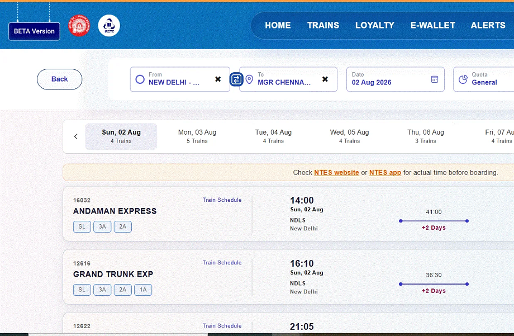Screen dimensions: 514x336
Task: Open the Quota General dropdown
Action: (x=483, y=79)
